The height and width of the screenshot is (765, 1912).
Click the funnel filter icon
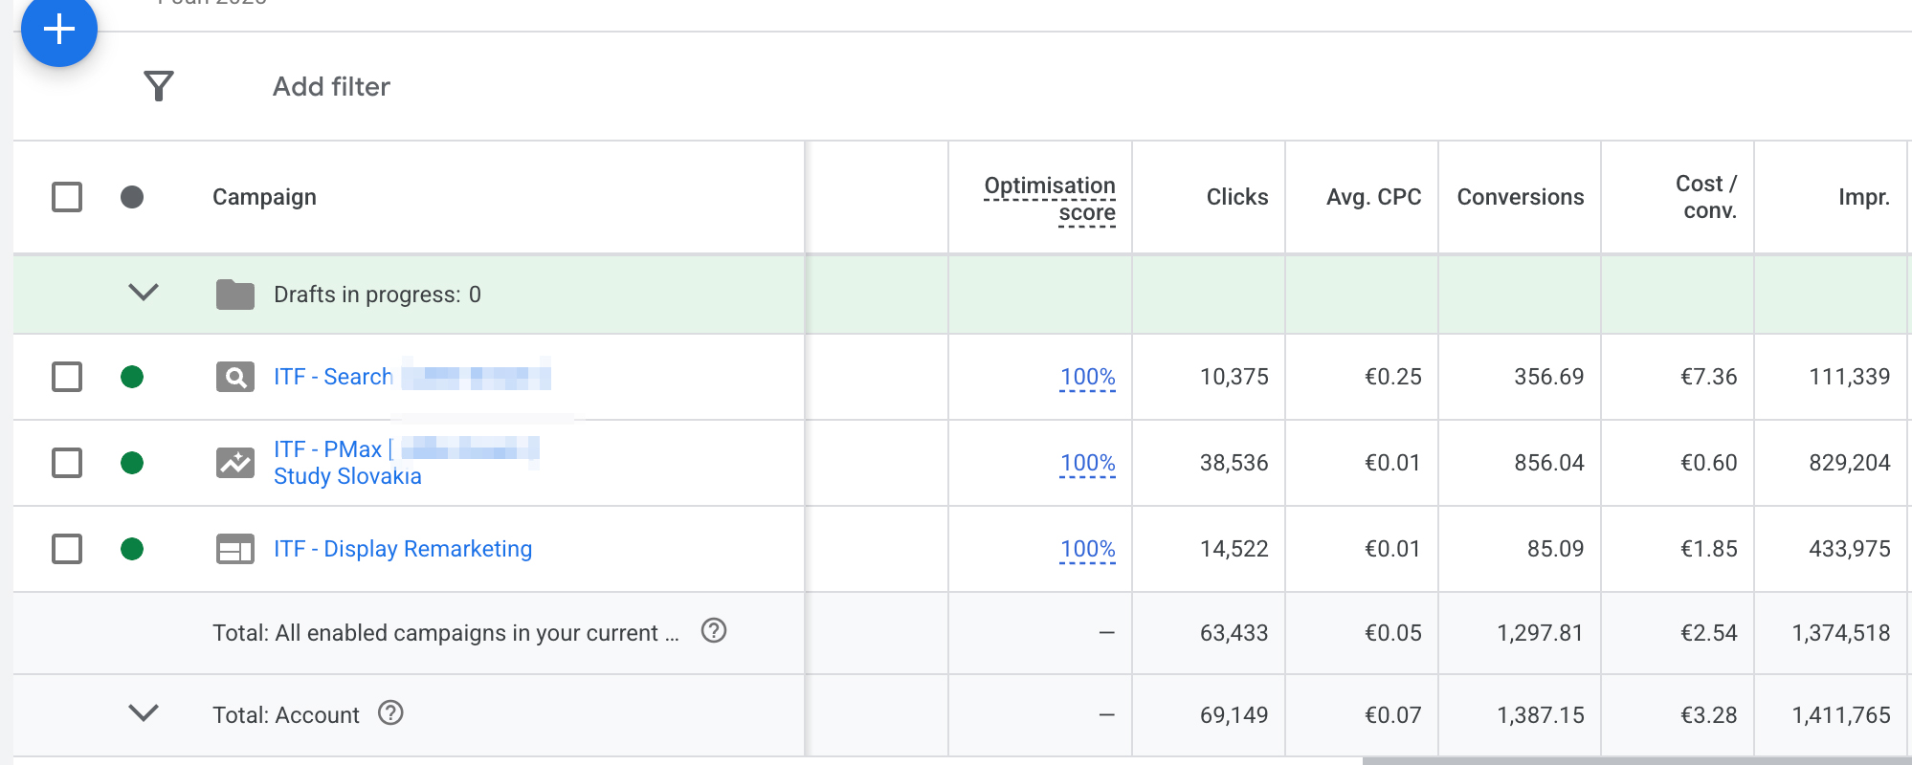(159, 86)
